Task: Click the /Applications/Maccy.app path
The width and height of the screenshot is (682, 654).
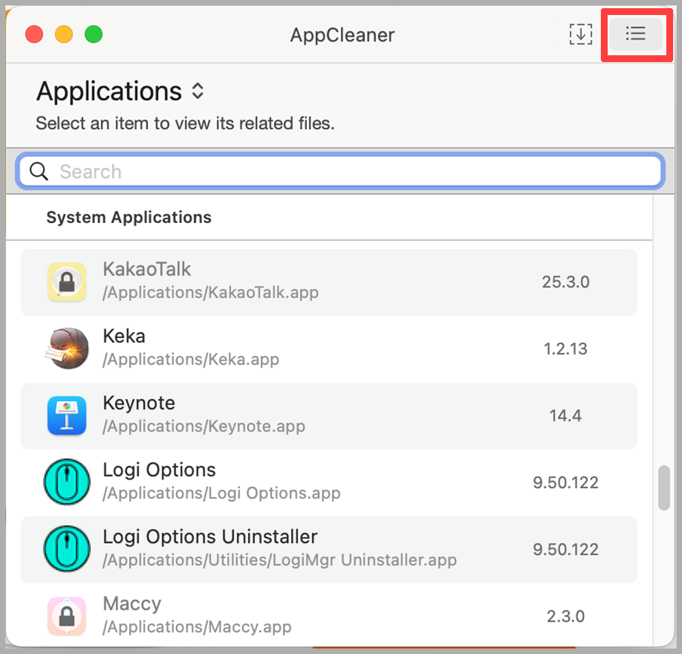Action: click(197, 627)
